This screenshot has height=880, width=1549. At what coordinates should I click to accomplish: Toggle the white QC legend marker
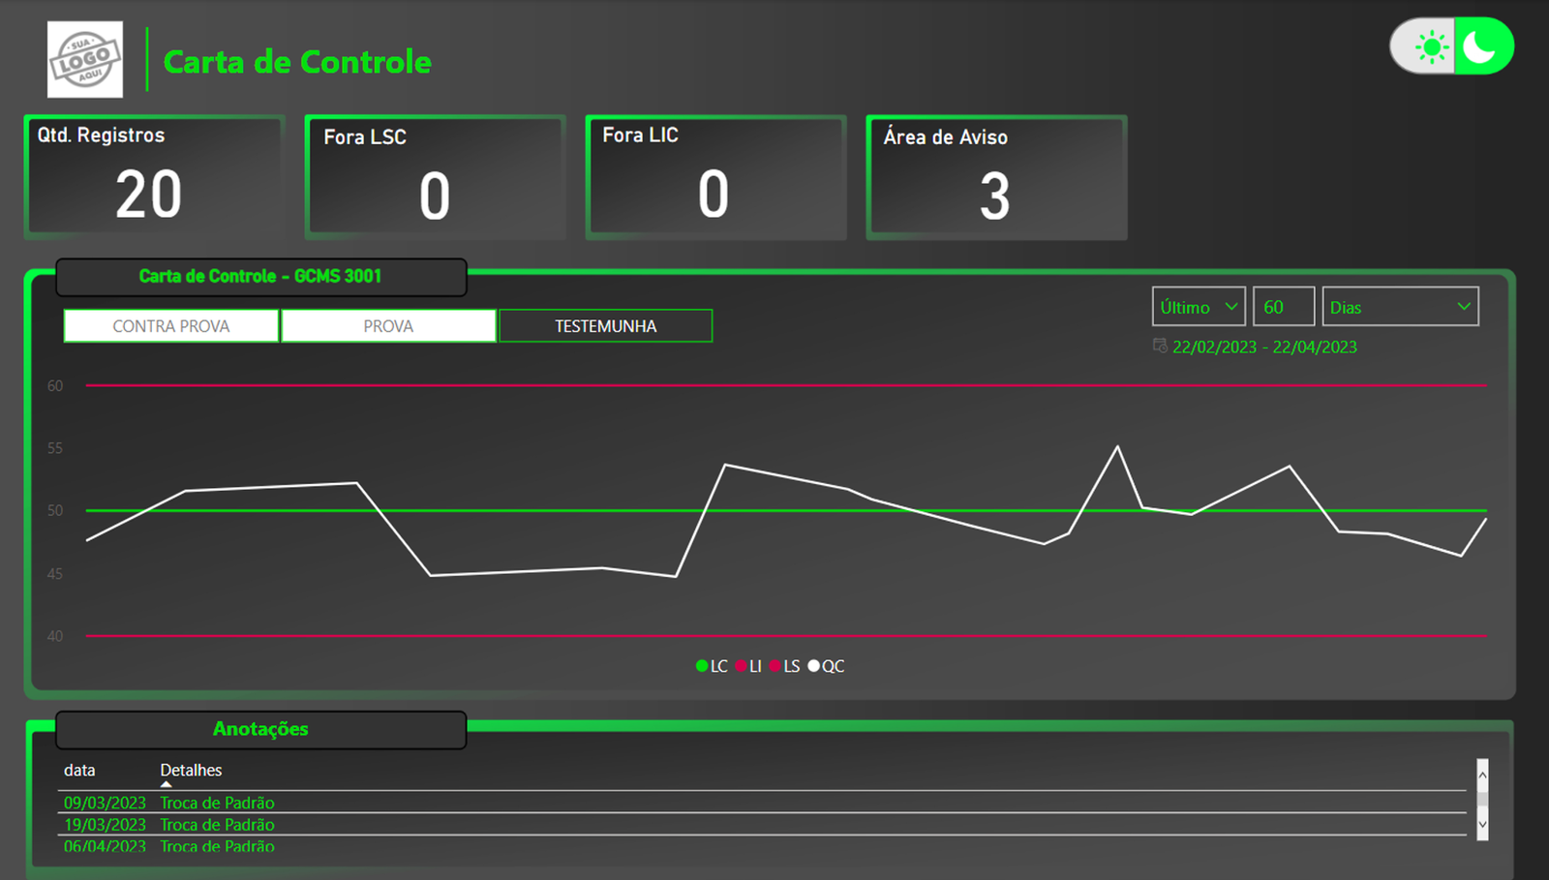point(813,666)
